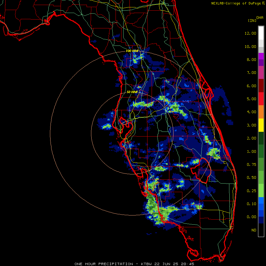Click the 6.00 legend value
Screen dimensions: 266x266
252,86
